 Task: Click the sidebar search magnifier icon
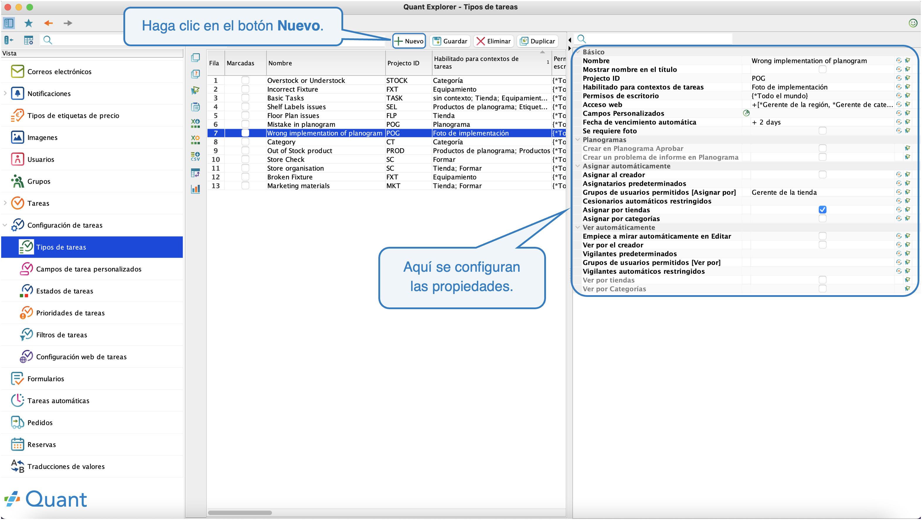[x=47, y=40]
